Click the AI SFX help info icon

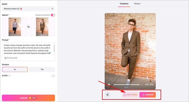[9, 76]
